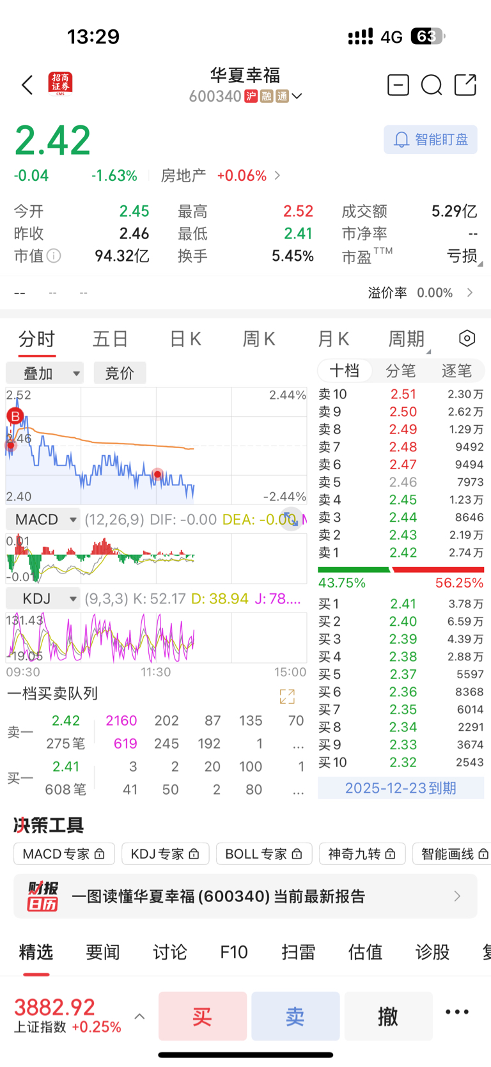Open stock search magnifier
Image resolution: width=491 pixels, height=1067 pixels.
click(x=432, y=85)
